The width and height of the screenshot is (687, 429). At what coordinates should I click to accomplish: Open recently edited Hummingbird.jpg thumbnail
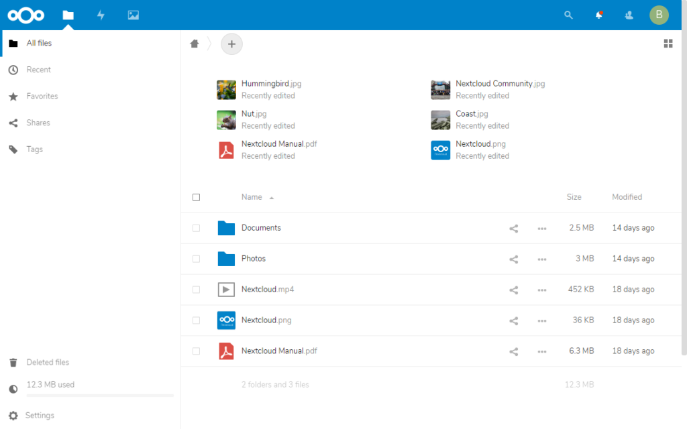coord(227,90)
